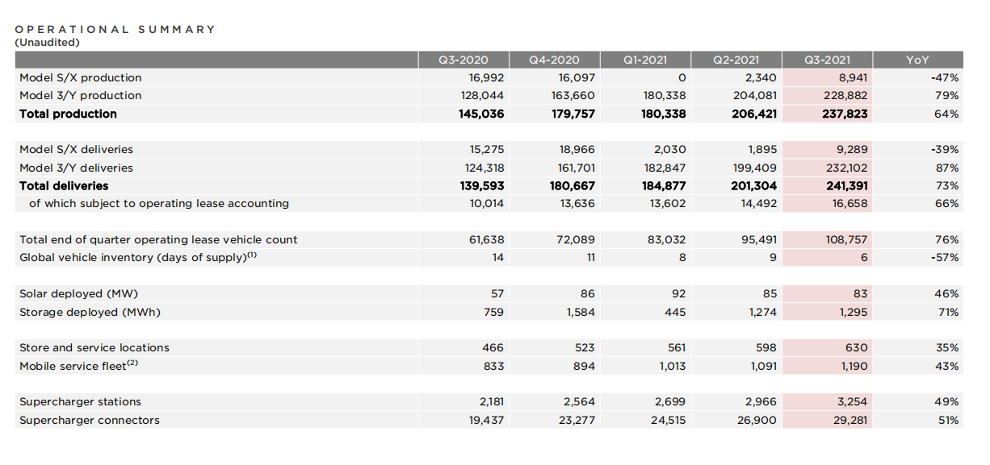The width and height of the screenshot is (990, 465).
Task: Select the 'Model S/X deliveries' row label
Action: pyautogui.click(x=77, y=150)
